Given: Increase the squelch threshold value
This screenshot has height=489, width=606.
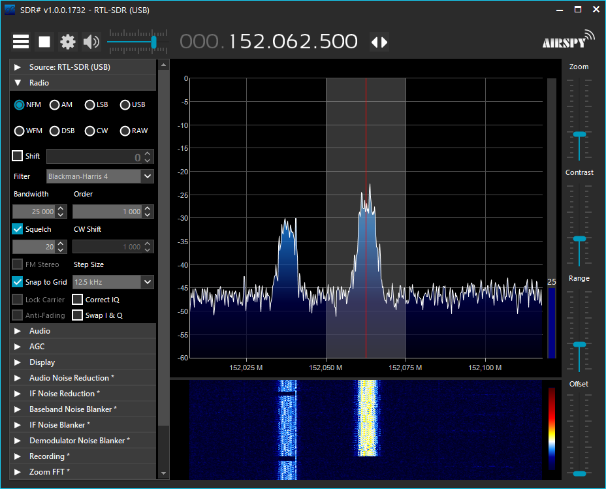Looking at the screenshot, I should pos(61,244).
